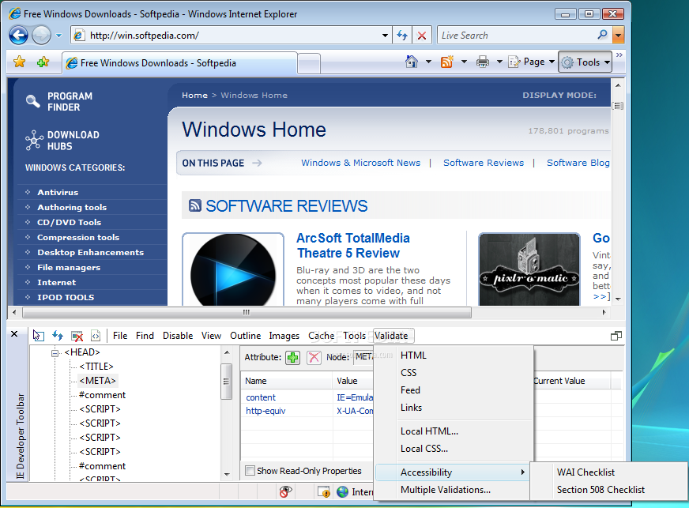The image size is (689, 508).
Task: Click the View DOM source icon
Action: click(x=96, y=336)
